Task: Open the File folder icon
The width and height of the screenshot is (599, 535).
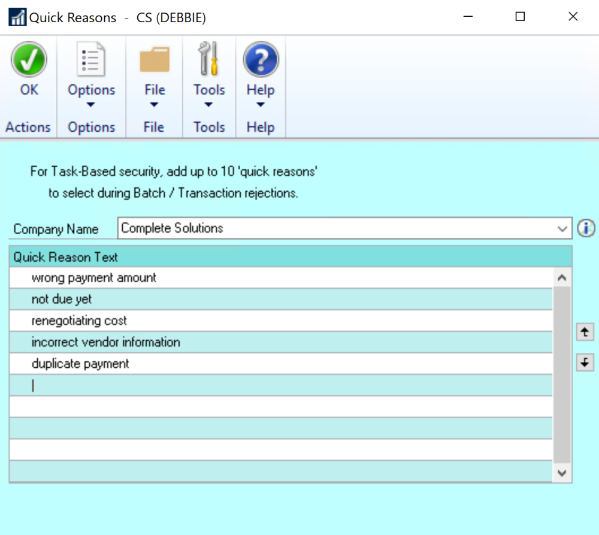Action: pos(155,59)
